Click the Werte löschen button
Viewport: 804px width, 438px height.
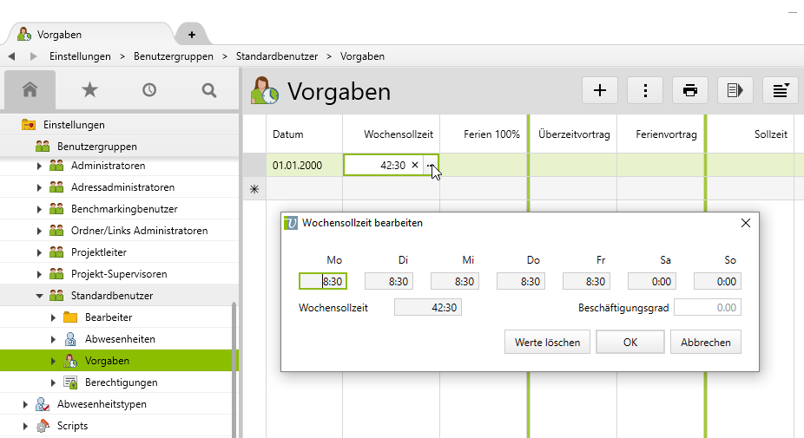pyautogui.click(x=547, y=342)
